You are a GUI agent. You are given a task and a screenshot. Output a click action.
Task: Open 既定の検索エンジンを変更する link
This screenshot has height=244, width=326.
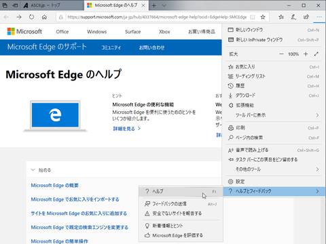[x=79, y=228]
